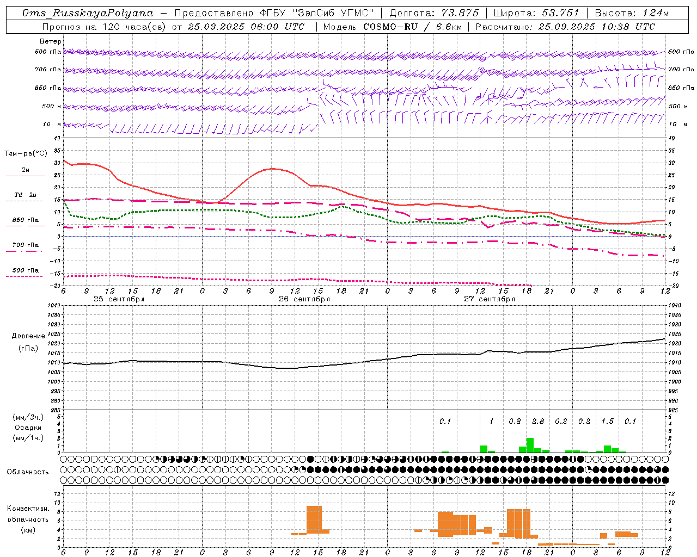Viewport: 697px width, 557px height.
Task: Click the '2.8' three-hour precipitation value
Action: [538, 422]
